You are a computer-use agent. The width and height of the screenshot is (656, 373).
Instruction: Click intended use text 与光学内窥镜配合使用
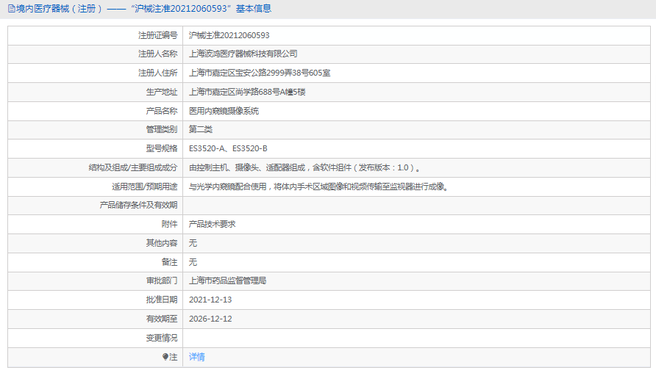227,186
